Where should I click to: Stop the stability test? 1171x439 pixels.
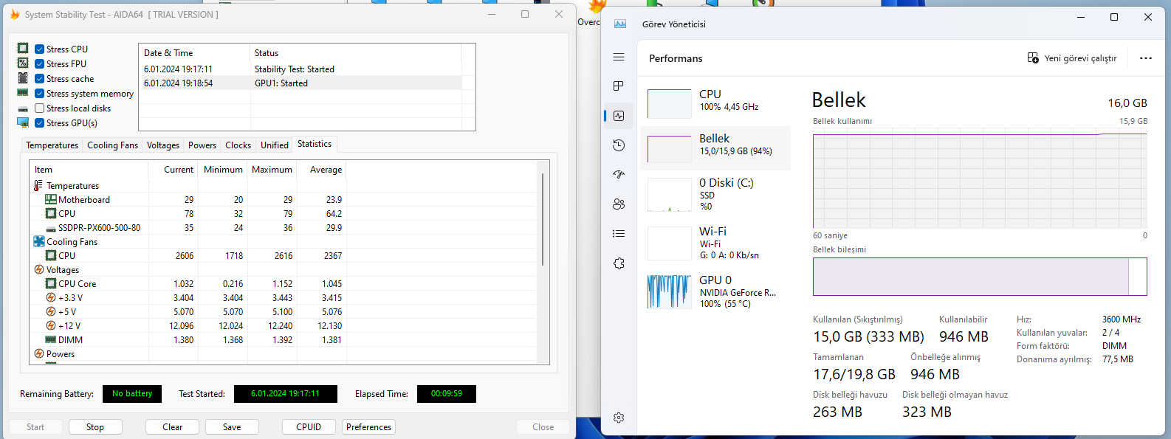coord(95,427)
